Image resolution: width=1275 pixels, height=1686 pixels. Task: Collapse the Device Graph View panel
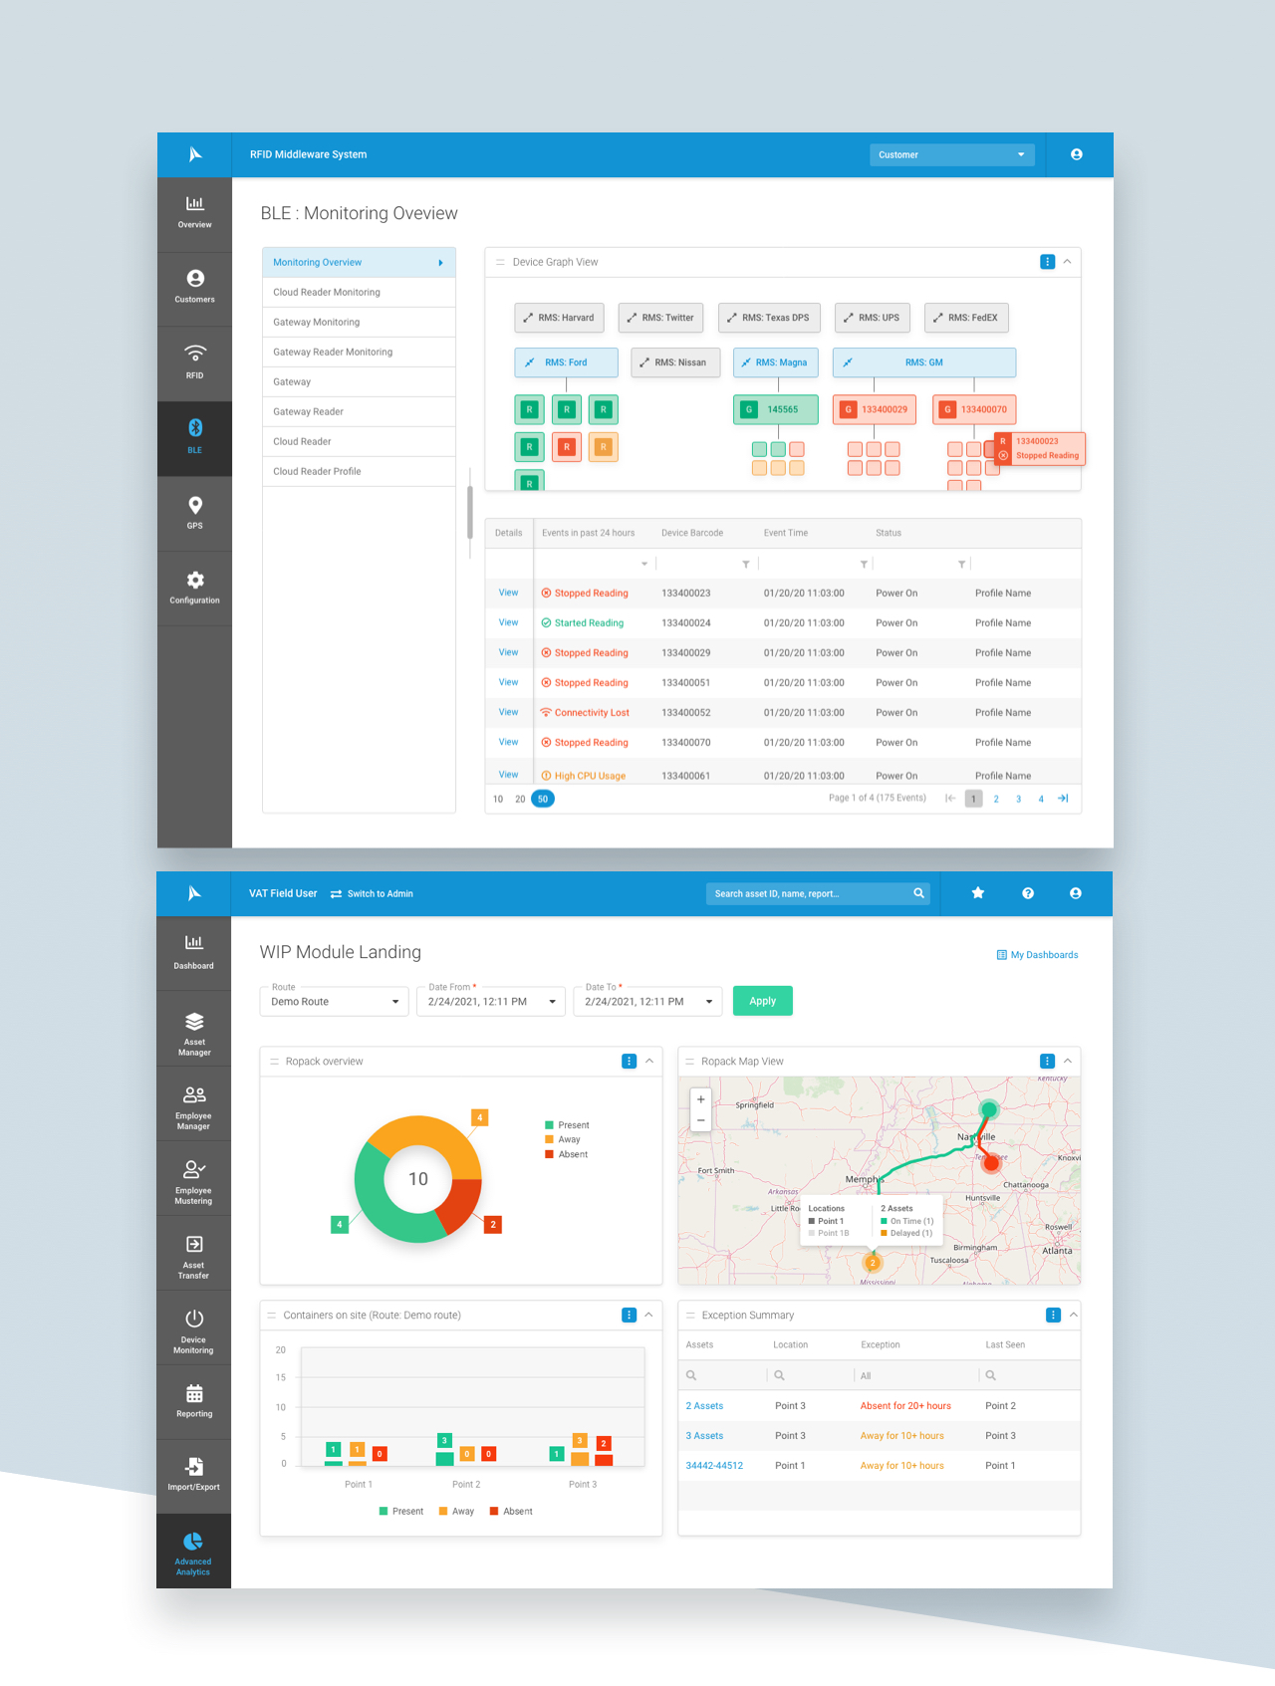tap(1067, 262)
